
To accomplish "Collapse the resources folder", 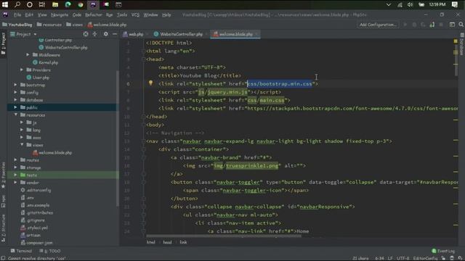I will point(15,115).
